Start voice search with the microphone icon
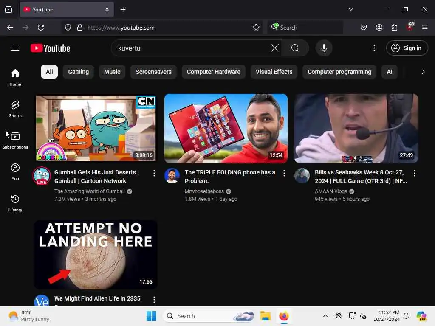This screenshot has height=326, width=435. pos(324,48)
